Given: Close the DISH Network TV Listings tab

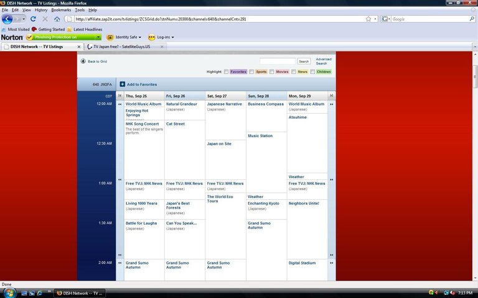Looking at the screenshot, I should (x=79, y=47).
